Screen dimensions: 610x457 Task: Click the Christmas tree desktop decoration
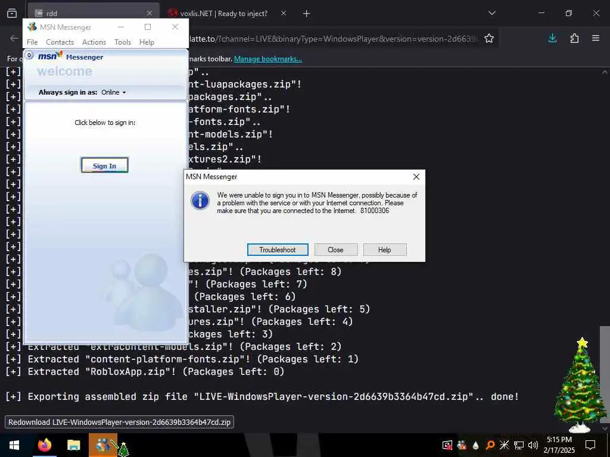pyautogui.click(x=579, y=385)
